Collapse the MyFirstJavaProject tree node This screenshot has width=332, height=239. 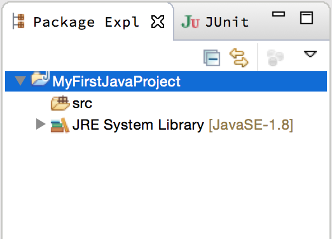[20, 81]
